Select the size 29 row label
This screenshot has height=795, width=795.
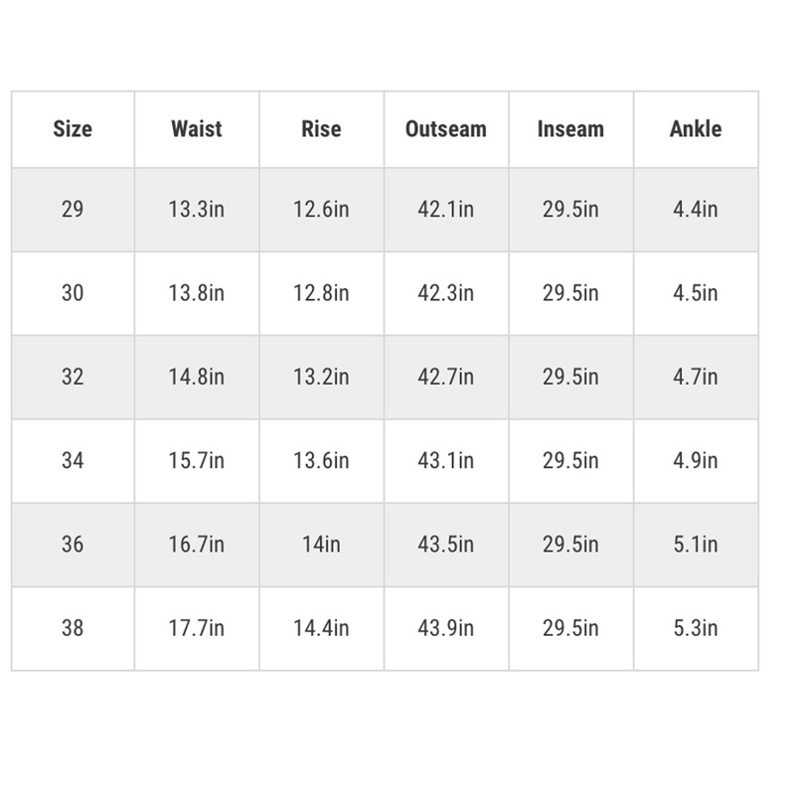pyautogui.click(x=73, y=210)
